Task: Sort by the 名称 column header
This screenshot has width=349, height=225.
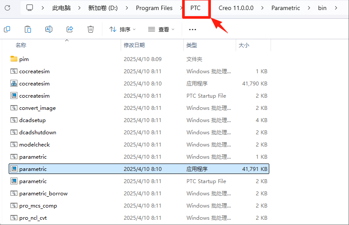Action: (x=21, y=45)
